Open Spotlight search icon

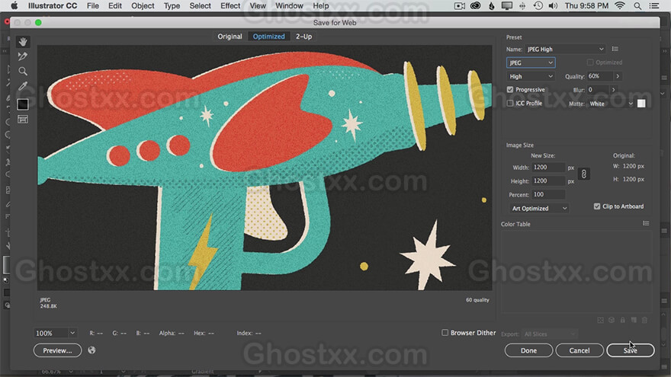click(x=637, y=5)
